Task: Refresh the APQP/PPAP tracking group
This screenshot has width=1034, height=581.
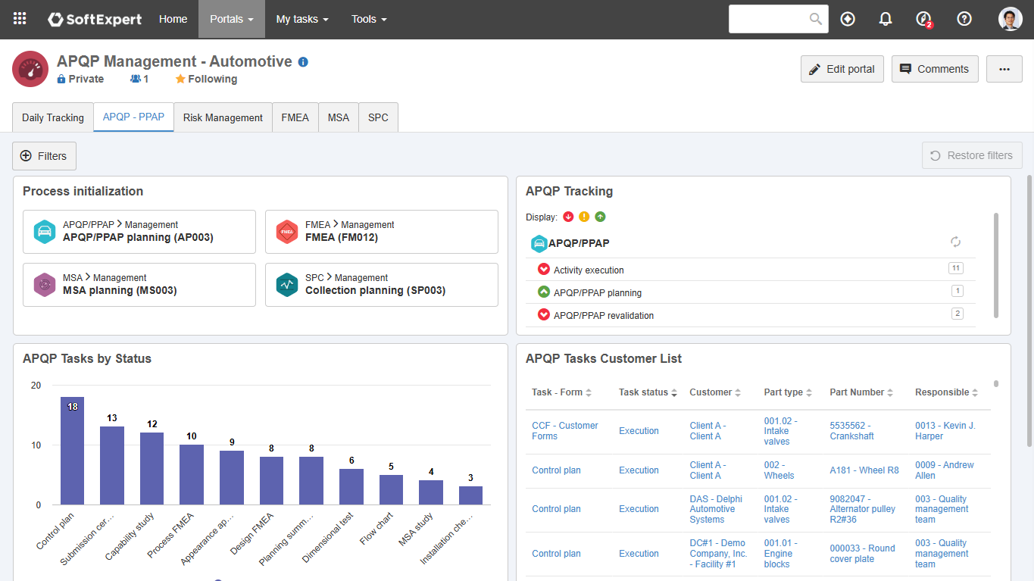Action: [956, 242]
